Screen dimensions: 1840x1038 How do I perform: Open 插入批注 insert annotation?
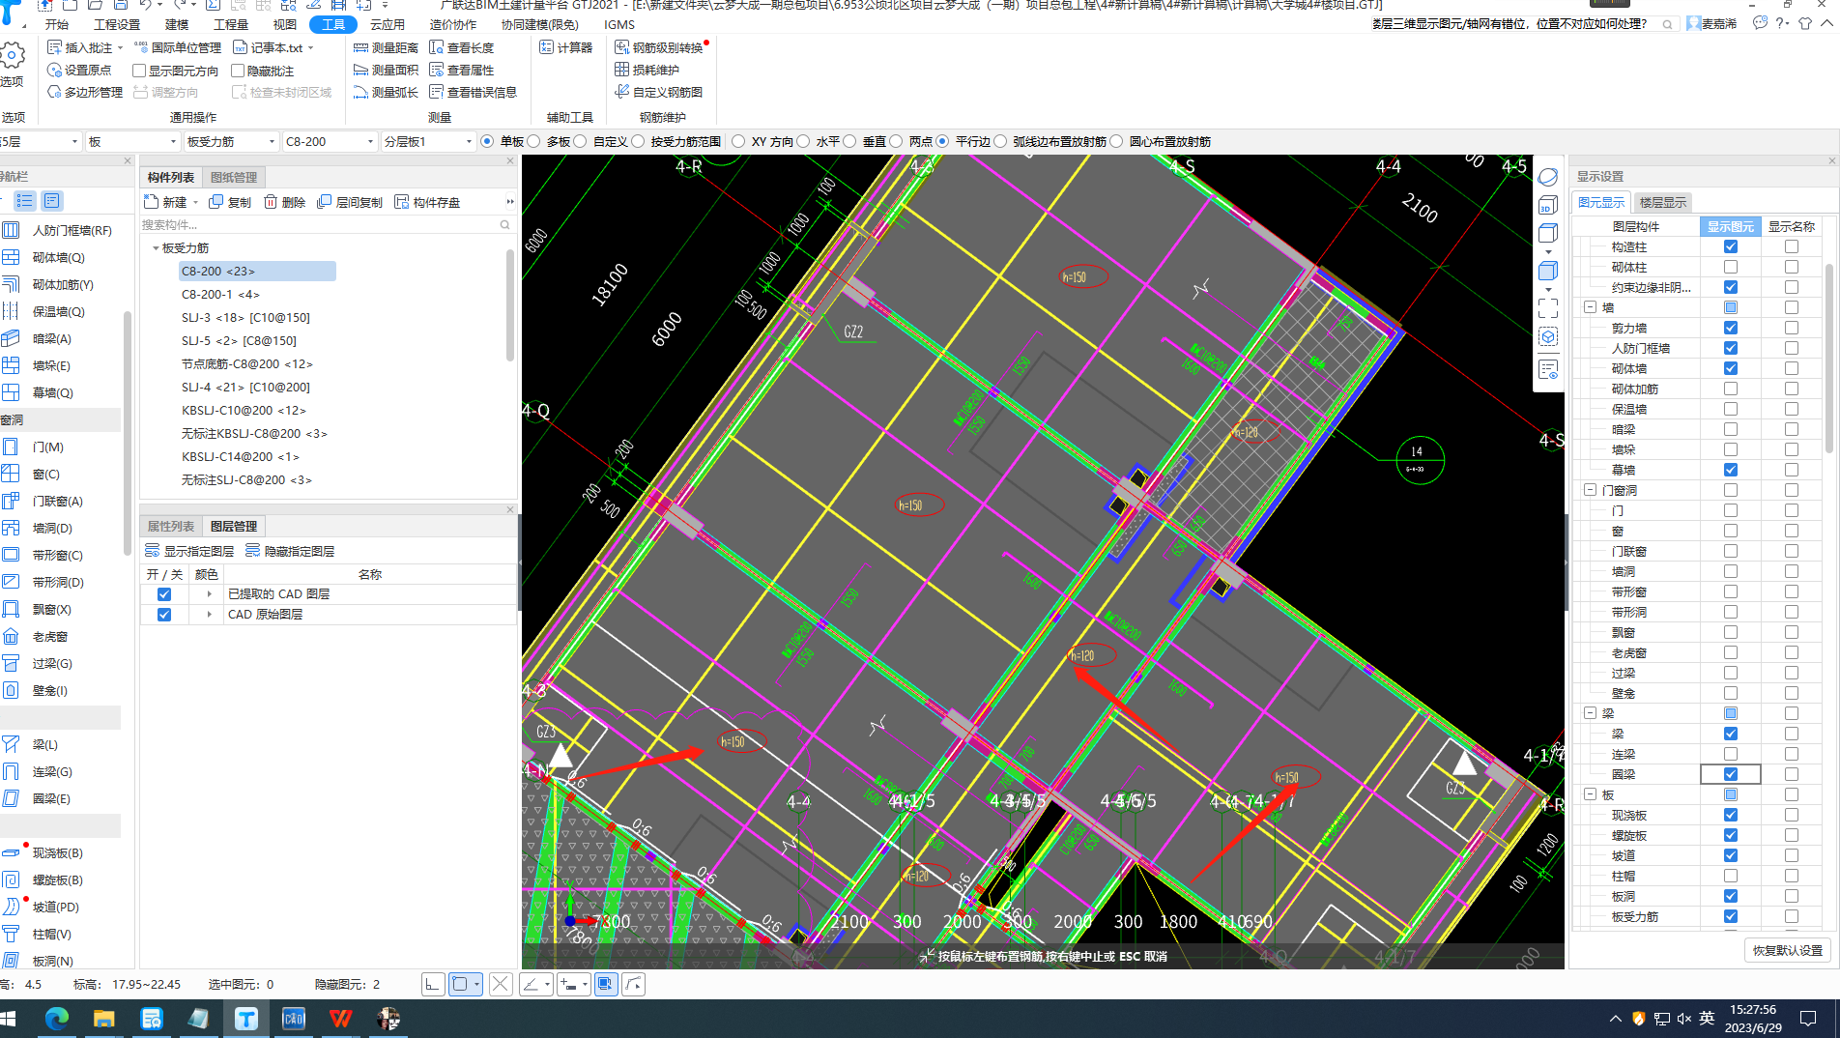(85, 47)
